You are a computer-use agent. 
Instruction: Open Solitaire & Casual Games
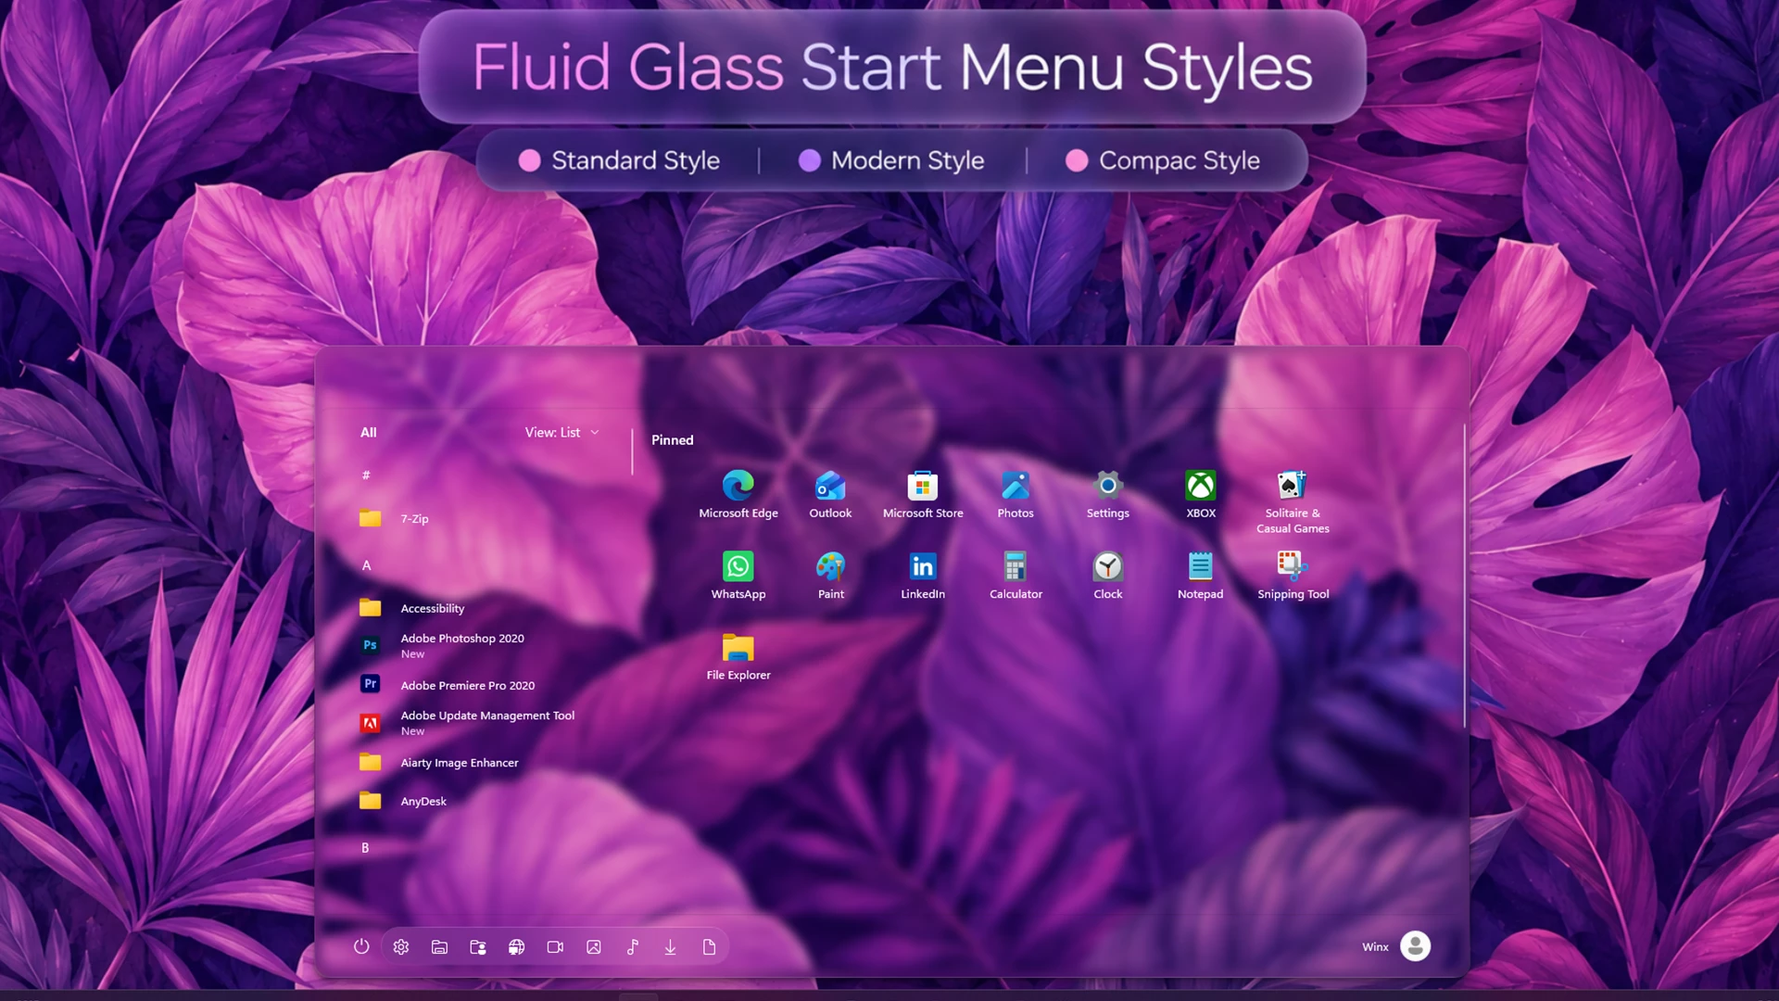coord(1293,502)
